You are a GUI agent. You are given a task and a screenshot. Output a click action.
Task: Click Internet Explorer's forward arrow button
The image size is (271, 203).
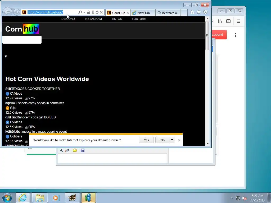pos(17,12)
